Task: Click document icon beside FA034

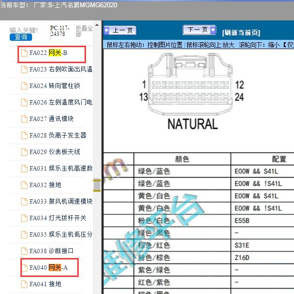Action: (x=24, y=218)
